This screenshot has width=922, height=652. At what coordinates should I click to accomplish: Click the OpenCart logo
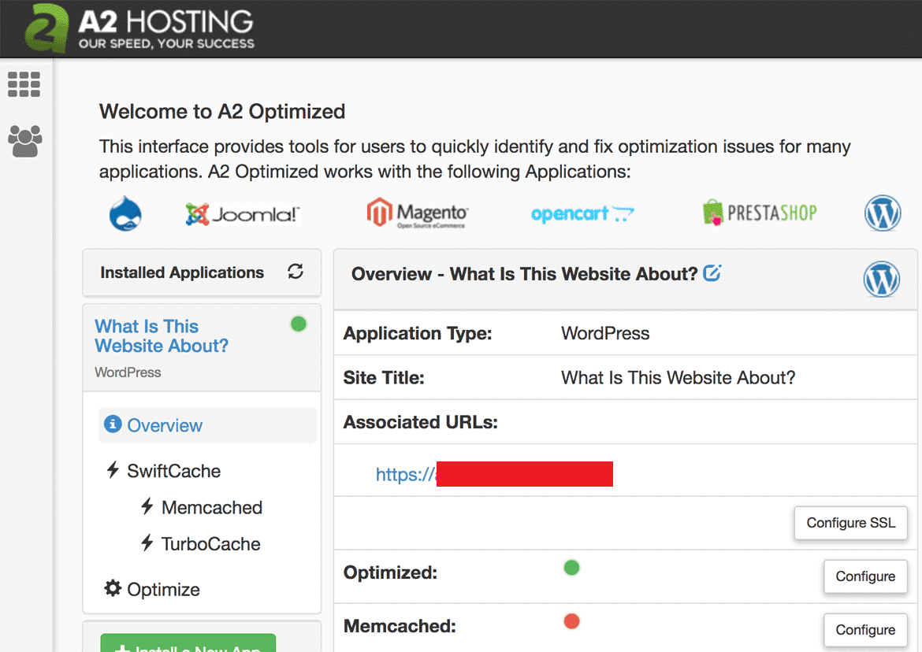[582, 214]
